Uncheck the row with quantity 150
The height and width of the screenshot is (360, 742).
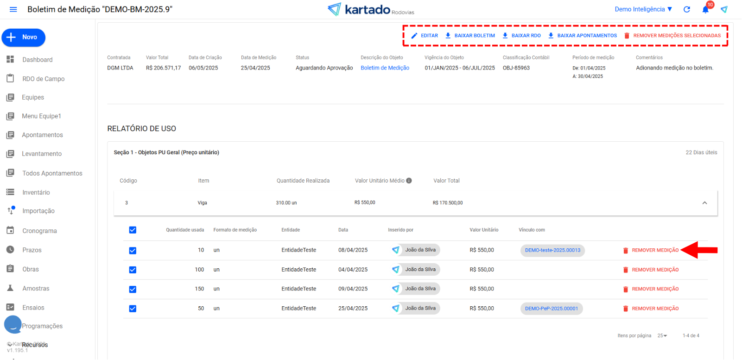(133, 289)
